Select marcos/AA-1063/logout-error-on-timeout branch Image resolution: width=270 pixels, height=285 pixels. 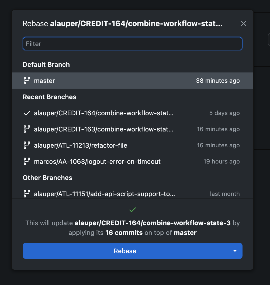[97, 161]
